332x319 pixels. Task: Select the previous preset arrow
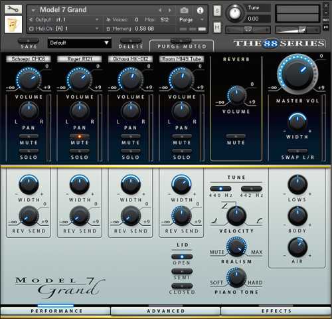(x=161, y=10)
